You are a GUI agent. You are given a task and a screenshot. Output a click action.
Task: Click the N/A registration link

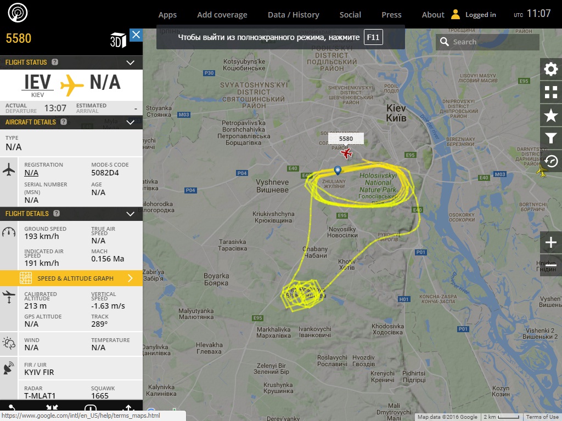tap(31, 173)
